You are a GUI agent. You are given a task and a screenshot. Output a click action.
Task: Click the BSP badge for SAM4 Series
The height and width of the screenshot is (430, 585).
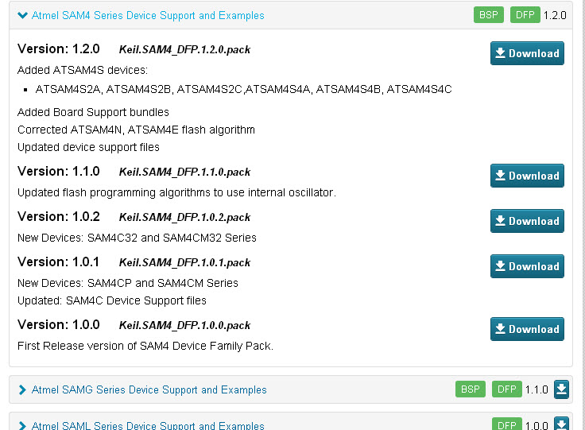tap(488, 15)
